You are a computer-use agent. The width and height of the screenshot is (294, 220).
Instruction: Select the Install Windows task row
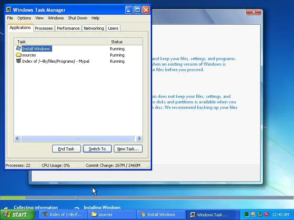pos(78,49)
